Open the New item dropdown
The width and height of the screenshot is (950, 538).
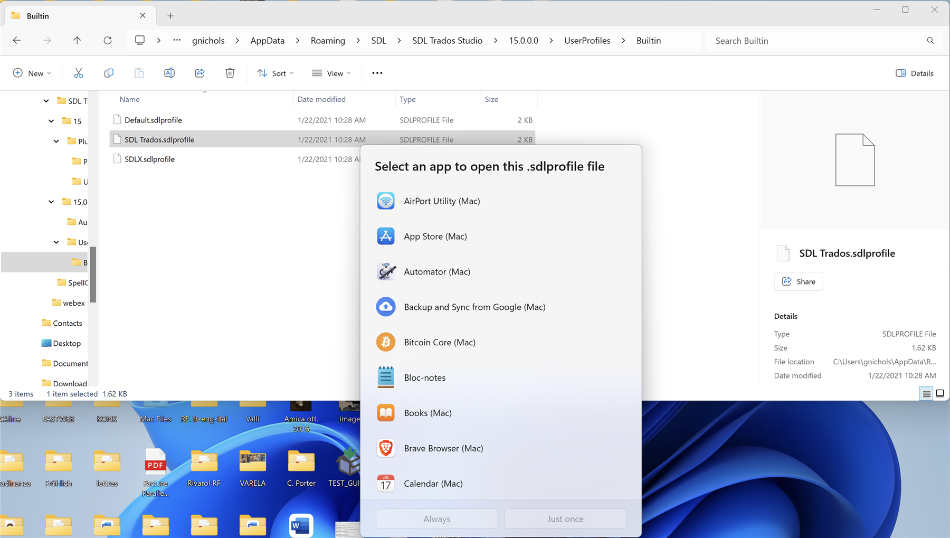[32, 73]
